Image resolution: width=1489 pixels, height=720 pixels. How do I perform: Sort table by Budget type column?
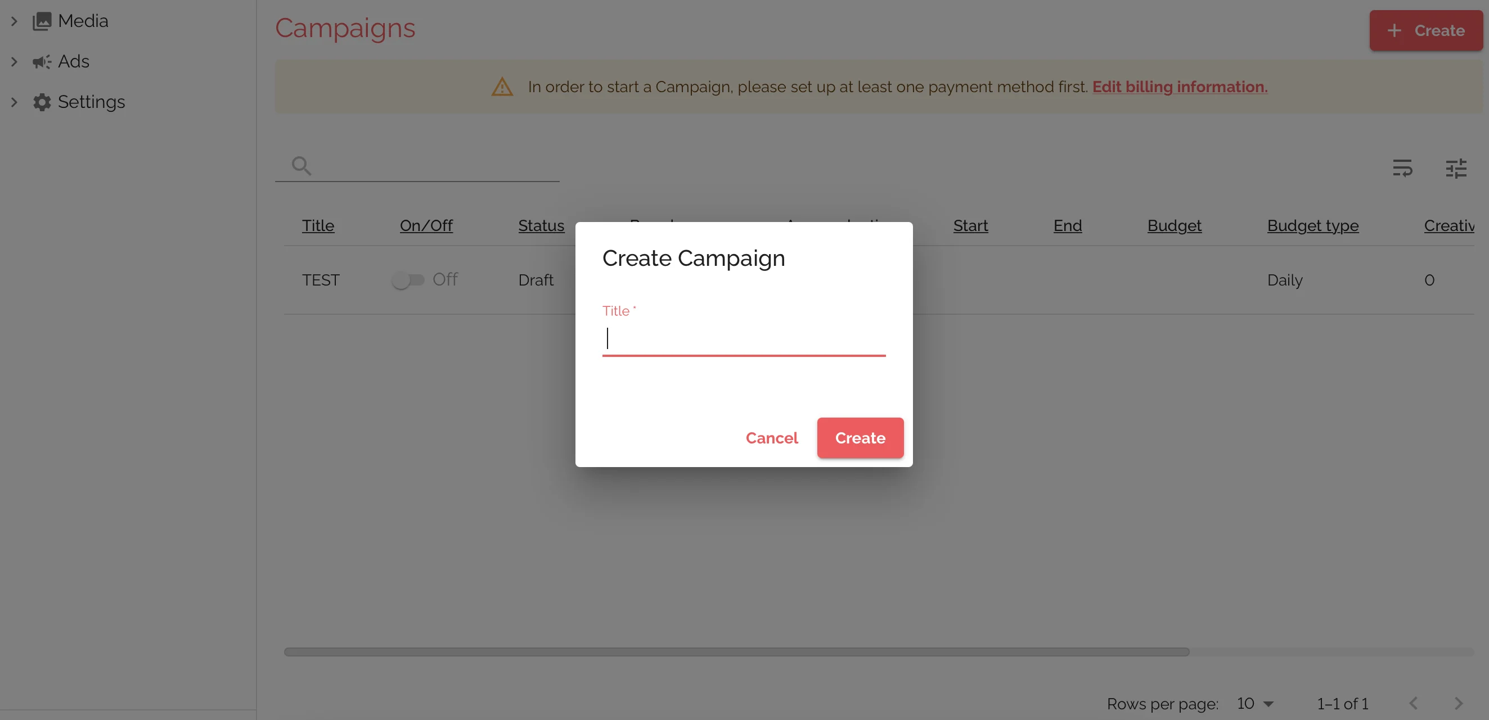click(1313, 225)
